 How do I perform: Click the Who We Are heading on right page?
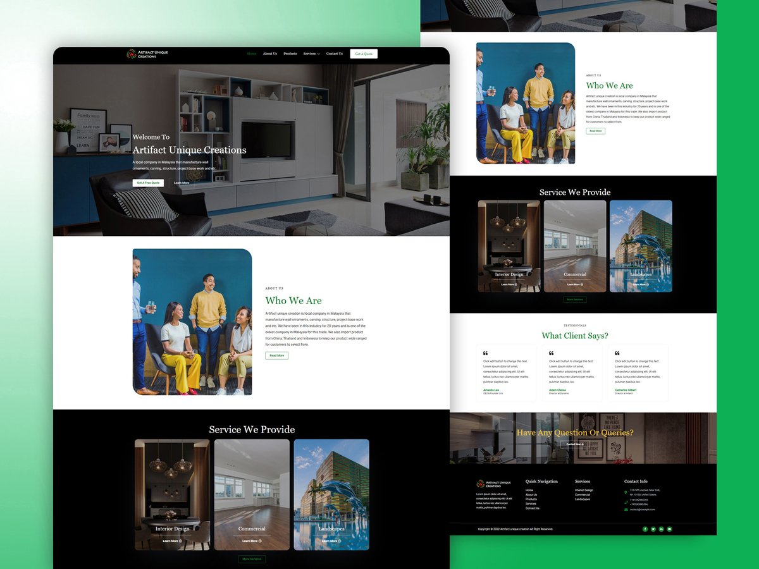(x=609, y=85)
